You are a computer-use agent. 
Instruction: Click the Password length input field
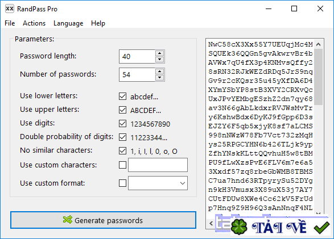pyautogui.click(x=137, y=57)
